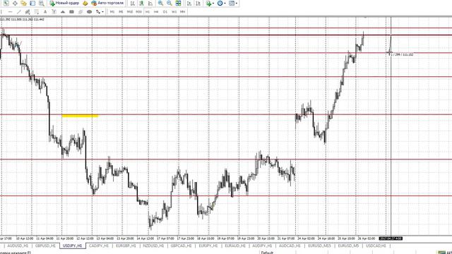Switch timeframe to M1
The image size is (452, 254).
[112, 12]
